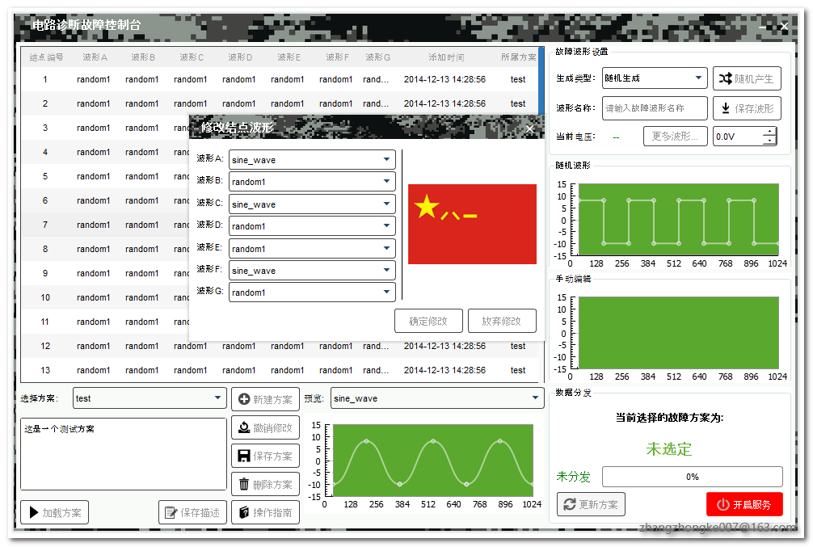This screenshot has height=547, width=813.
Task: Expand the 波形D dropdown
Action: [x=312, y=226]
